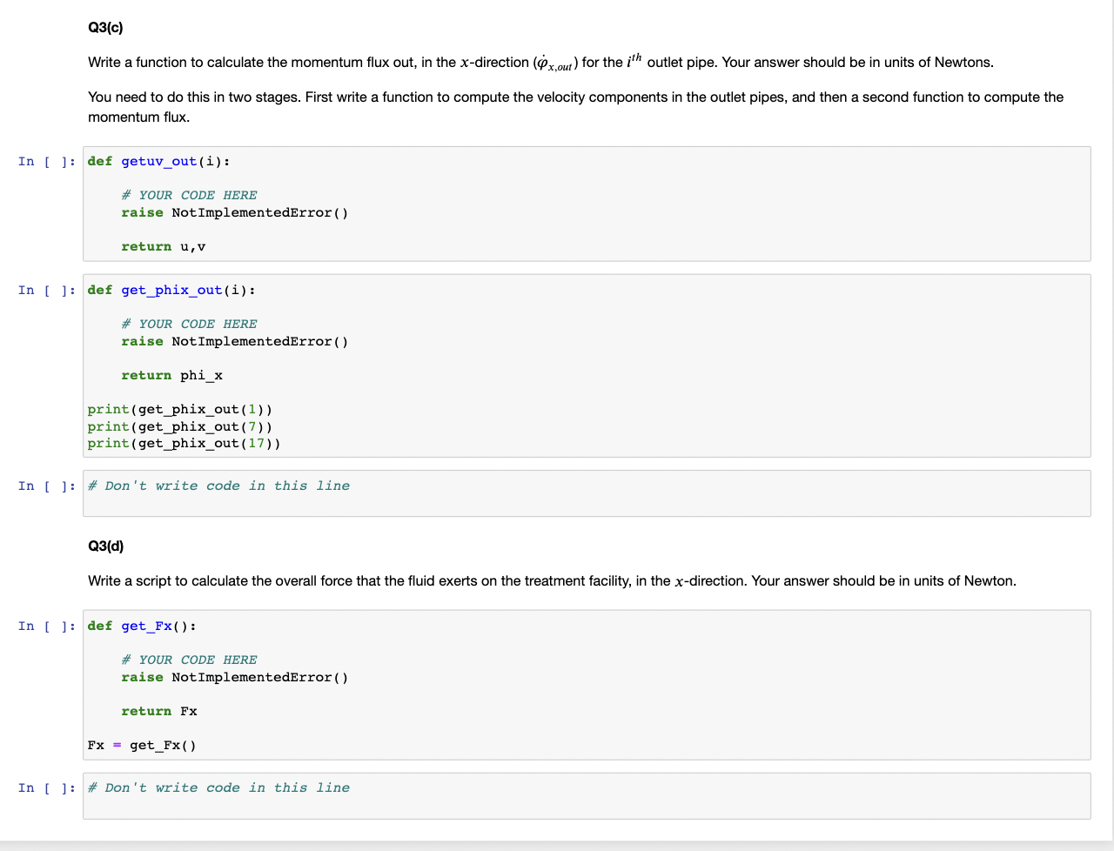The image size is (1114, 851).
Task: Click the print(get_phix_out(1)) line
Action: click(179, 409)
